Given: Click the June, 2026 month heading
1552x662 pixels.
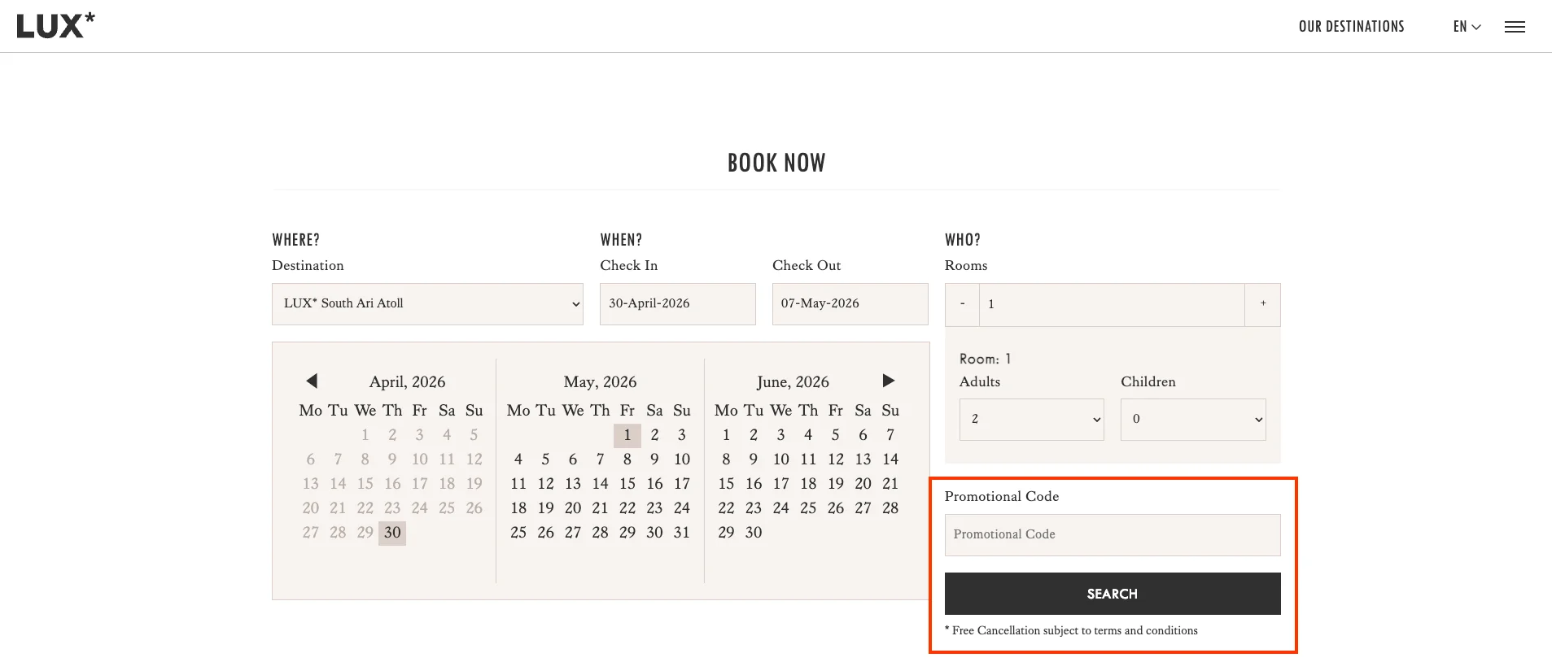Looking at the screenshot, I should tap(793, 382).
